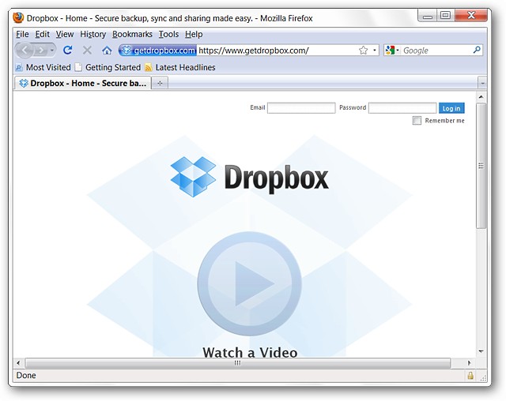The height and width of the screenshot is (401, 506).
Task: Open the Tools menu
Action: (x=168, y=34)
